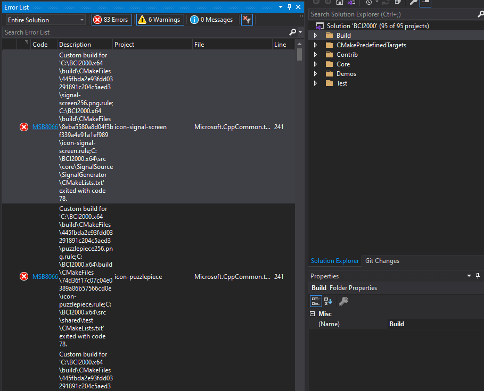Focus the Search Error List field

click(x=145, y=32)
